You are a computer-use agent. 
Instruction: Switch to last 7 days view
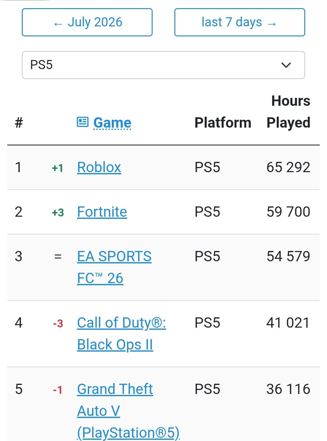239,22
